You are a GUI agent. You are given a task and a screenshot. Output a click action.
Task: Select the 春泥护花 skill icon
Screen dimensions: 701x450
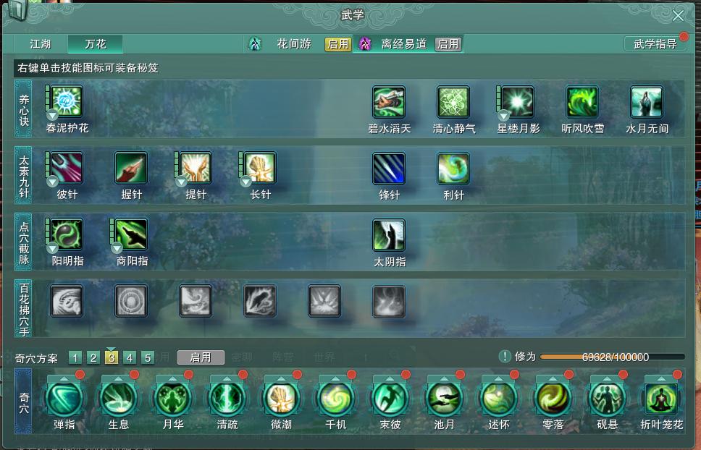tap(67, 102)
